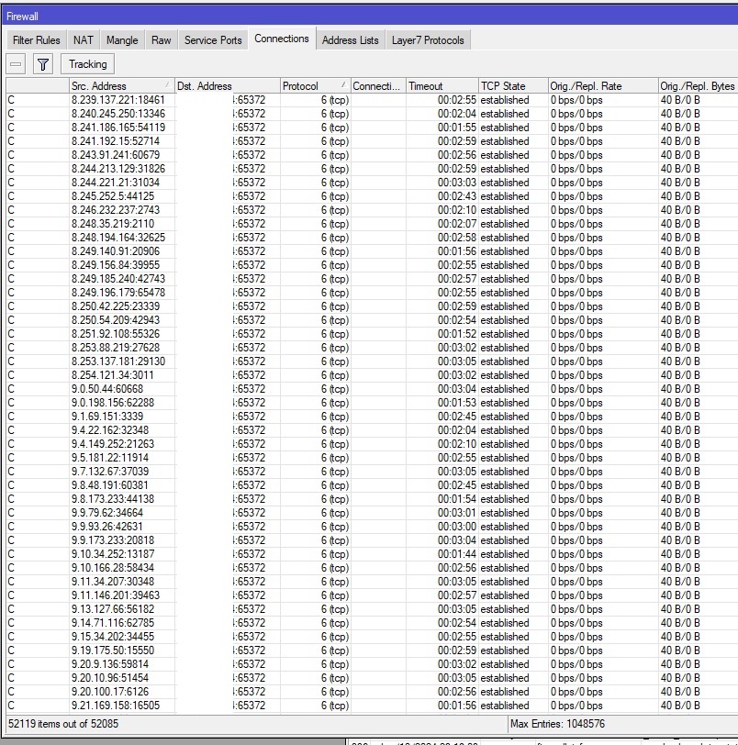Select row with source 9.9.79.62:34664

tap(372, 513)
